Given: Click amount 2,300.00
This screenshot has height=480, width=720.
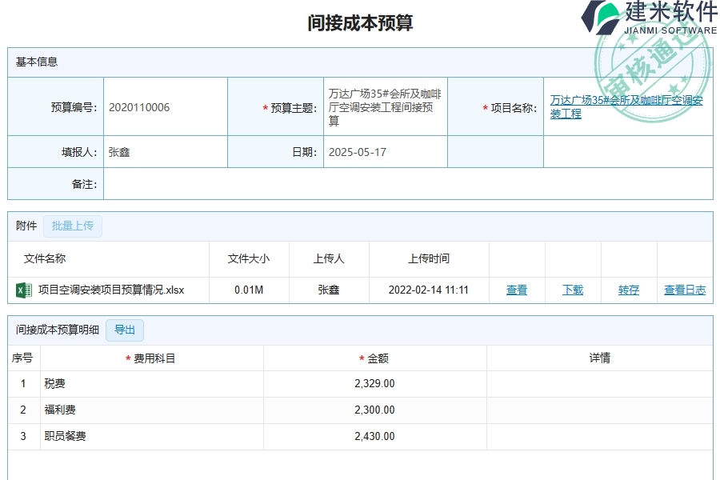Looking at the screenshot, I should (374, 410).
